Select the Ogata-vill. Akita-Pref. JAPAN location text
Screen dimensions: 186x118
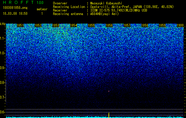pos(132,7)
